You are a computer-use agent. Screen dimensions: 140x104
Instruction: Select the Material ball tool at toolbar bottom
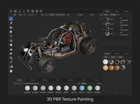tap(11, 71)
